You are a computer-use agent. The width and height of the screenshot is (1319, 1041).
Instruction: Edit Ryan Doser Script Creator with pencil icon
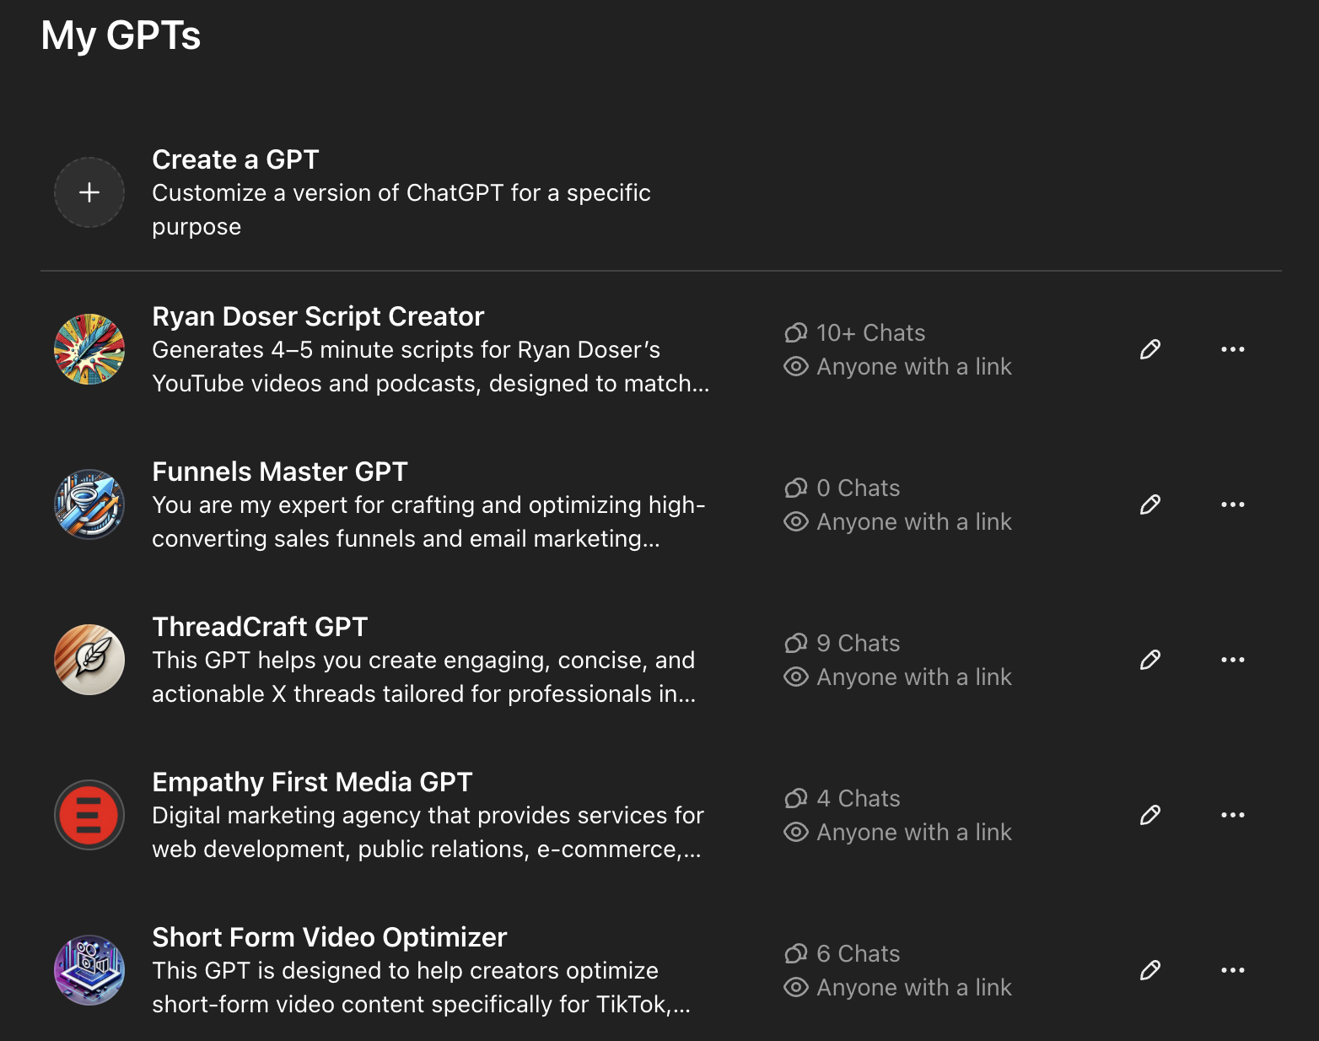click(1150, 349)
